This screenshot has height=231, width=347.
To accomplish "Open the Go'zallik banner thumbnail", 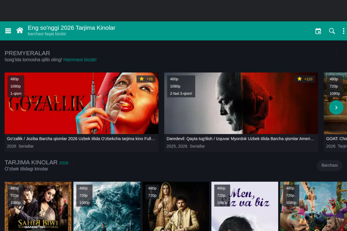I will pos(82,103).
